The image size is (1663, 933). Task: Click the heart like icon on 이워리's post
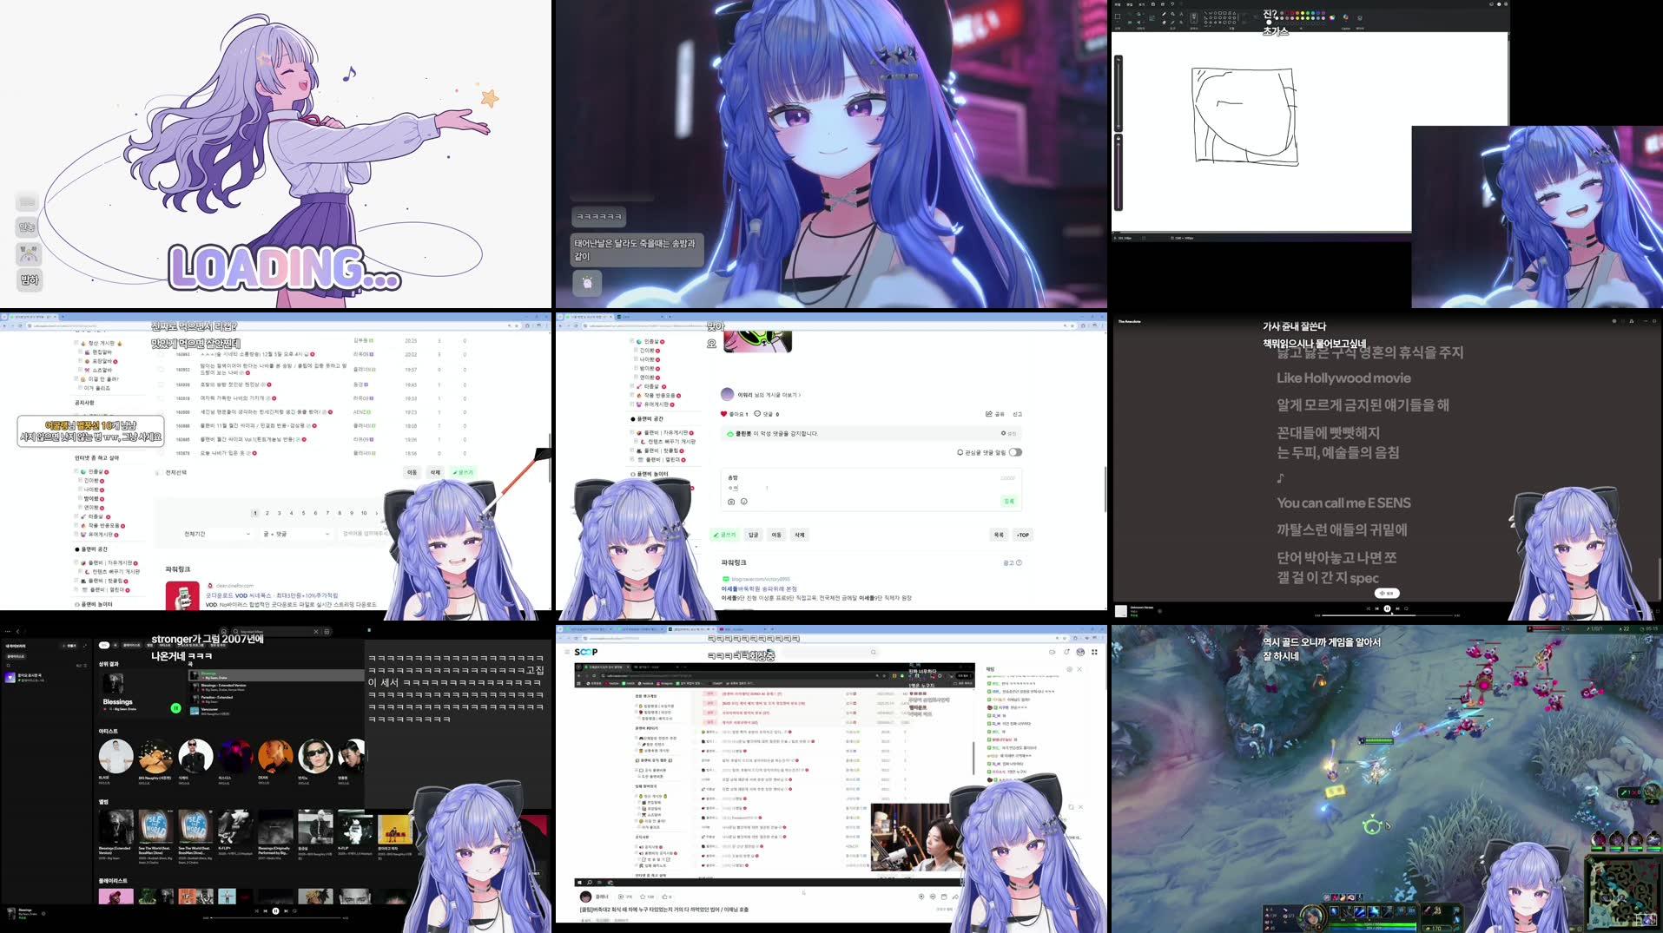point(723,414)
